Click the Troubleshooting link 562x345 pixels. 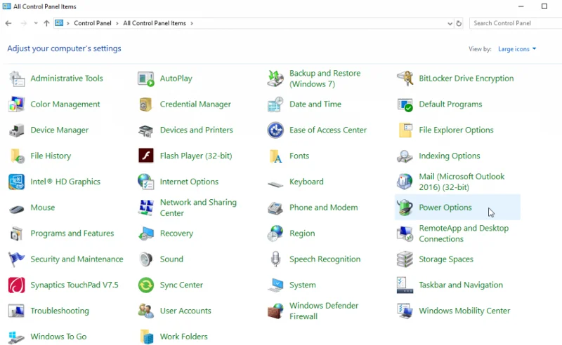pos(60,311)
